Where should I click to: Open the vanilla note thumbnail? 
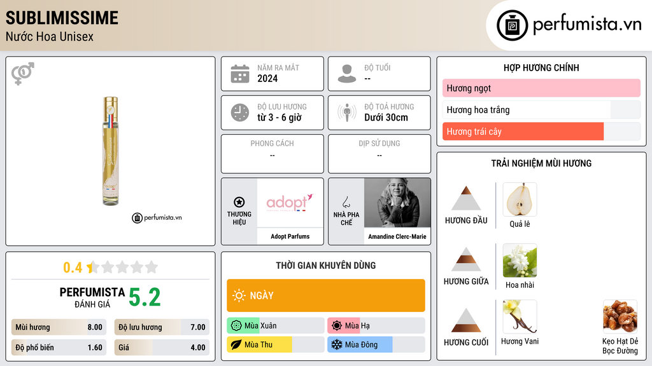tap(520, 316)
